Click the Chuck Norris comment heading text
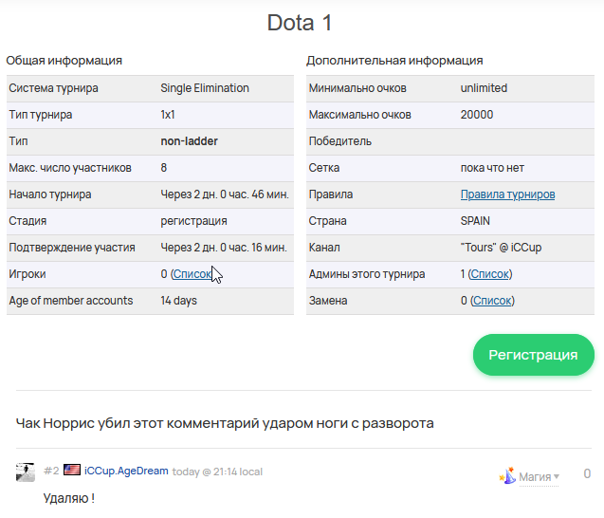 coord(225,423)
